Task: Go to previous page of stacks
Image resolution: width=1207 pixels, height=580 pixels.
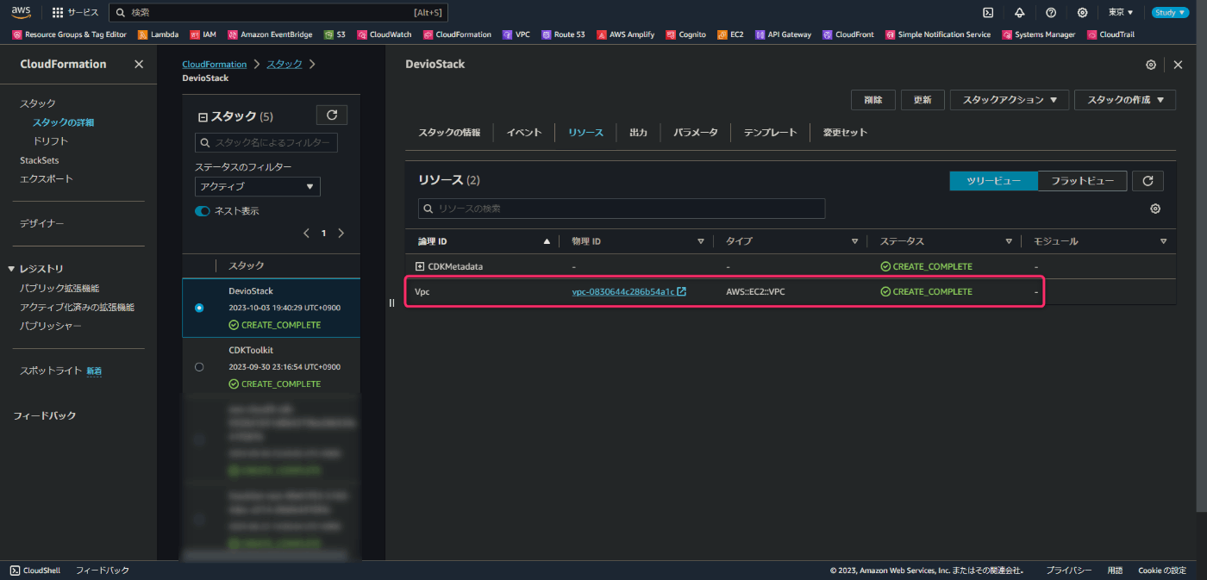Action: [306, 233]
